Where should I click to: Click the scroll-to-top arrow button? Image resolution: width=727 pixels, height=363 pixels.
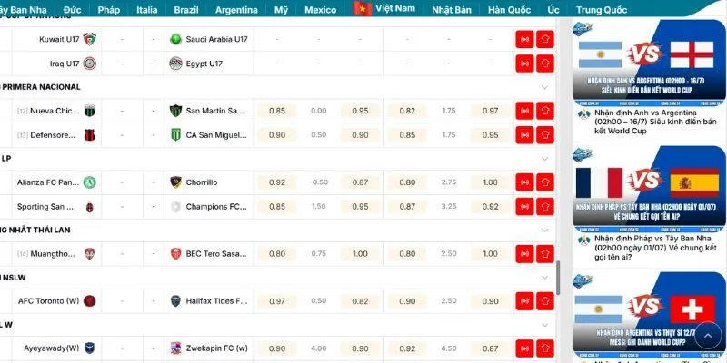(708, 335)
